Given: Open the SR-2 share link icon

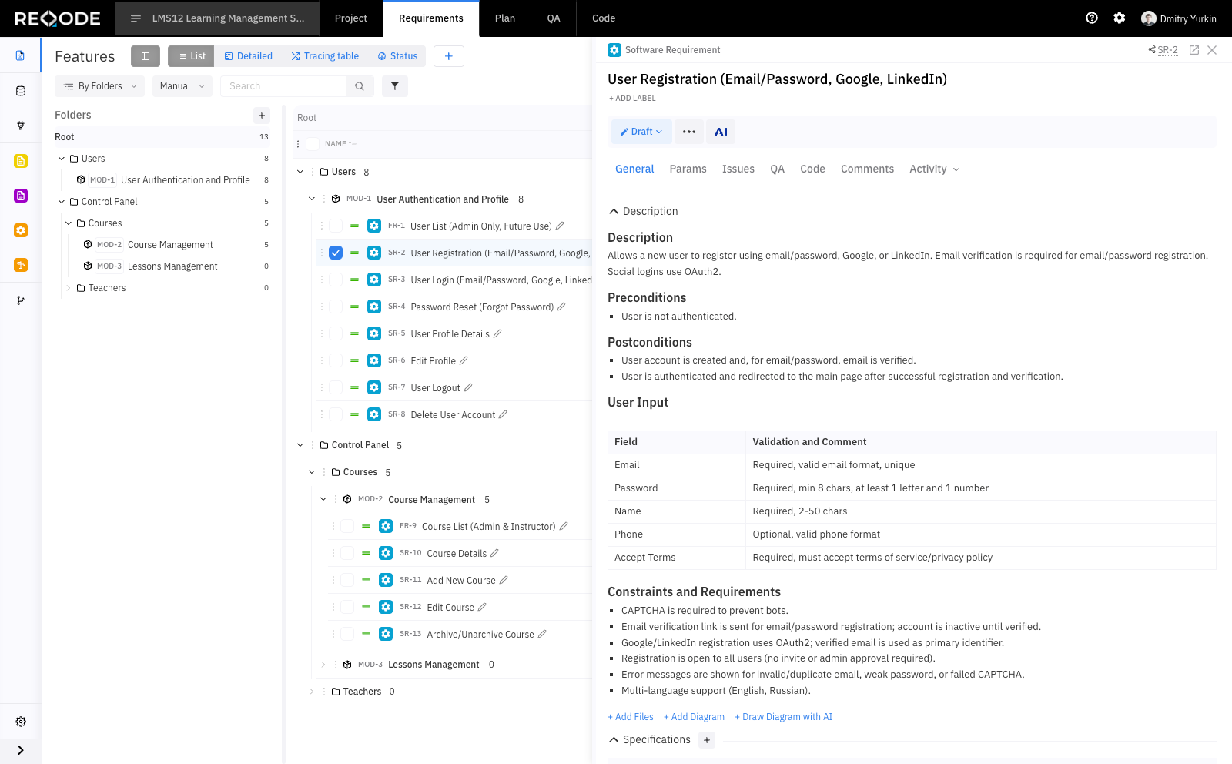Looking at the screenshot, I should tap(1152, 50).
